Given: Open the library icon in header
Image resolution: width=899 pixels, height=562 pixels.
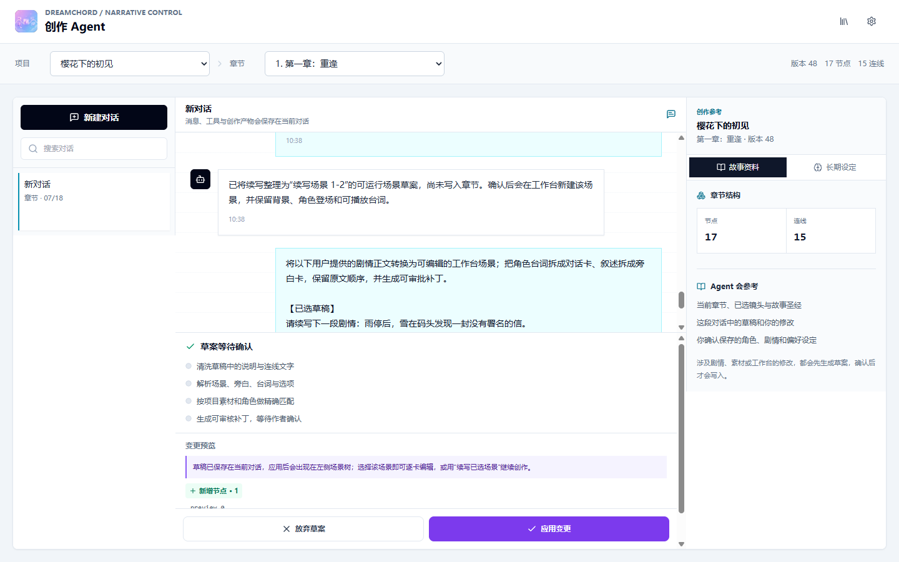Looking at the screenshot, I should coord(844,21).
